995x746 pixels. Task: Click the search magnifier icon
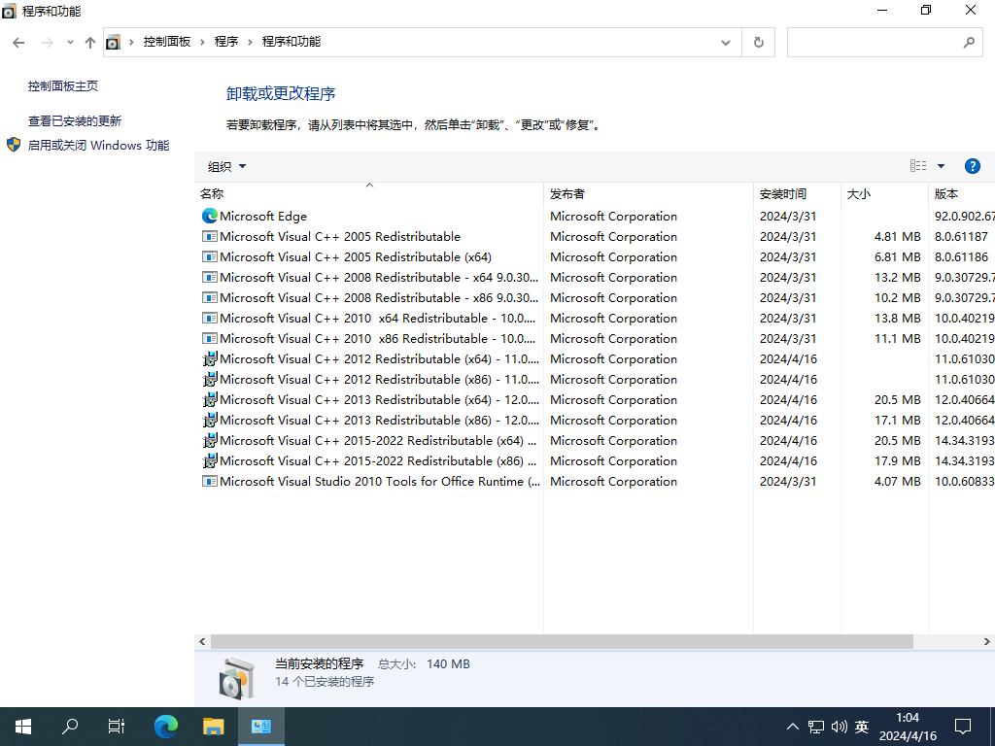coord(969,43)
